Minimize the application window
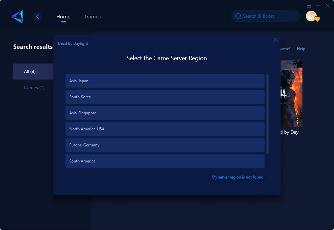Viewport: 334px width, 230px height. pyautogui.click(x=318, y=6)
